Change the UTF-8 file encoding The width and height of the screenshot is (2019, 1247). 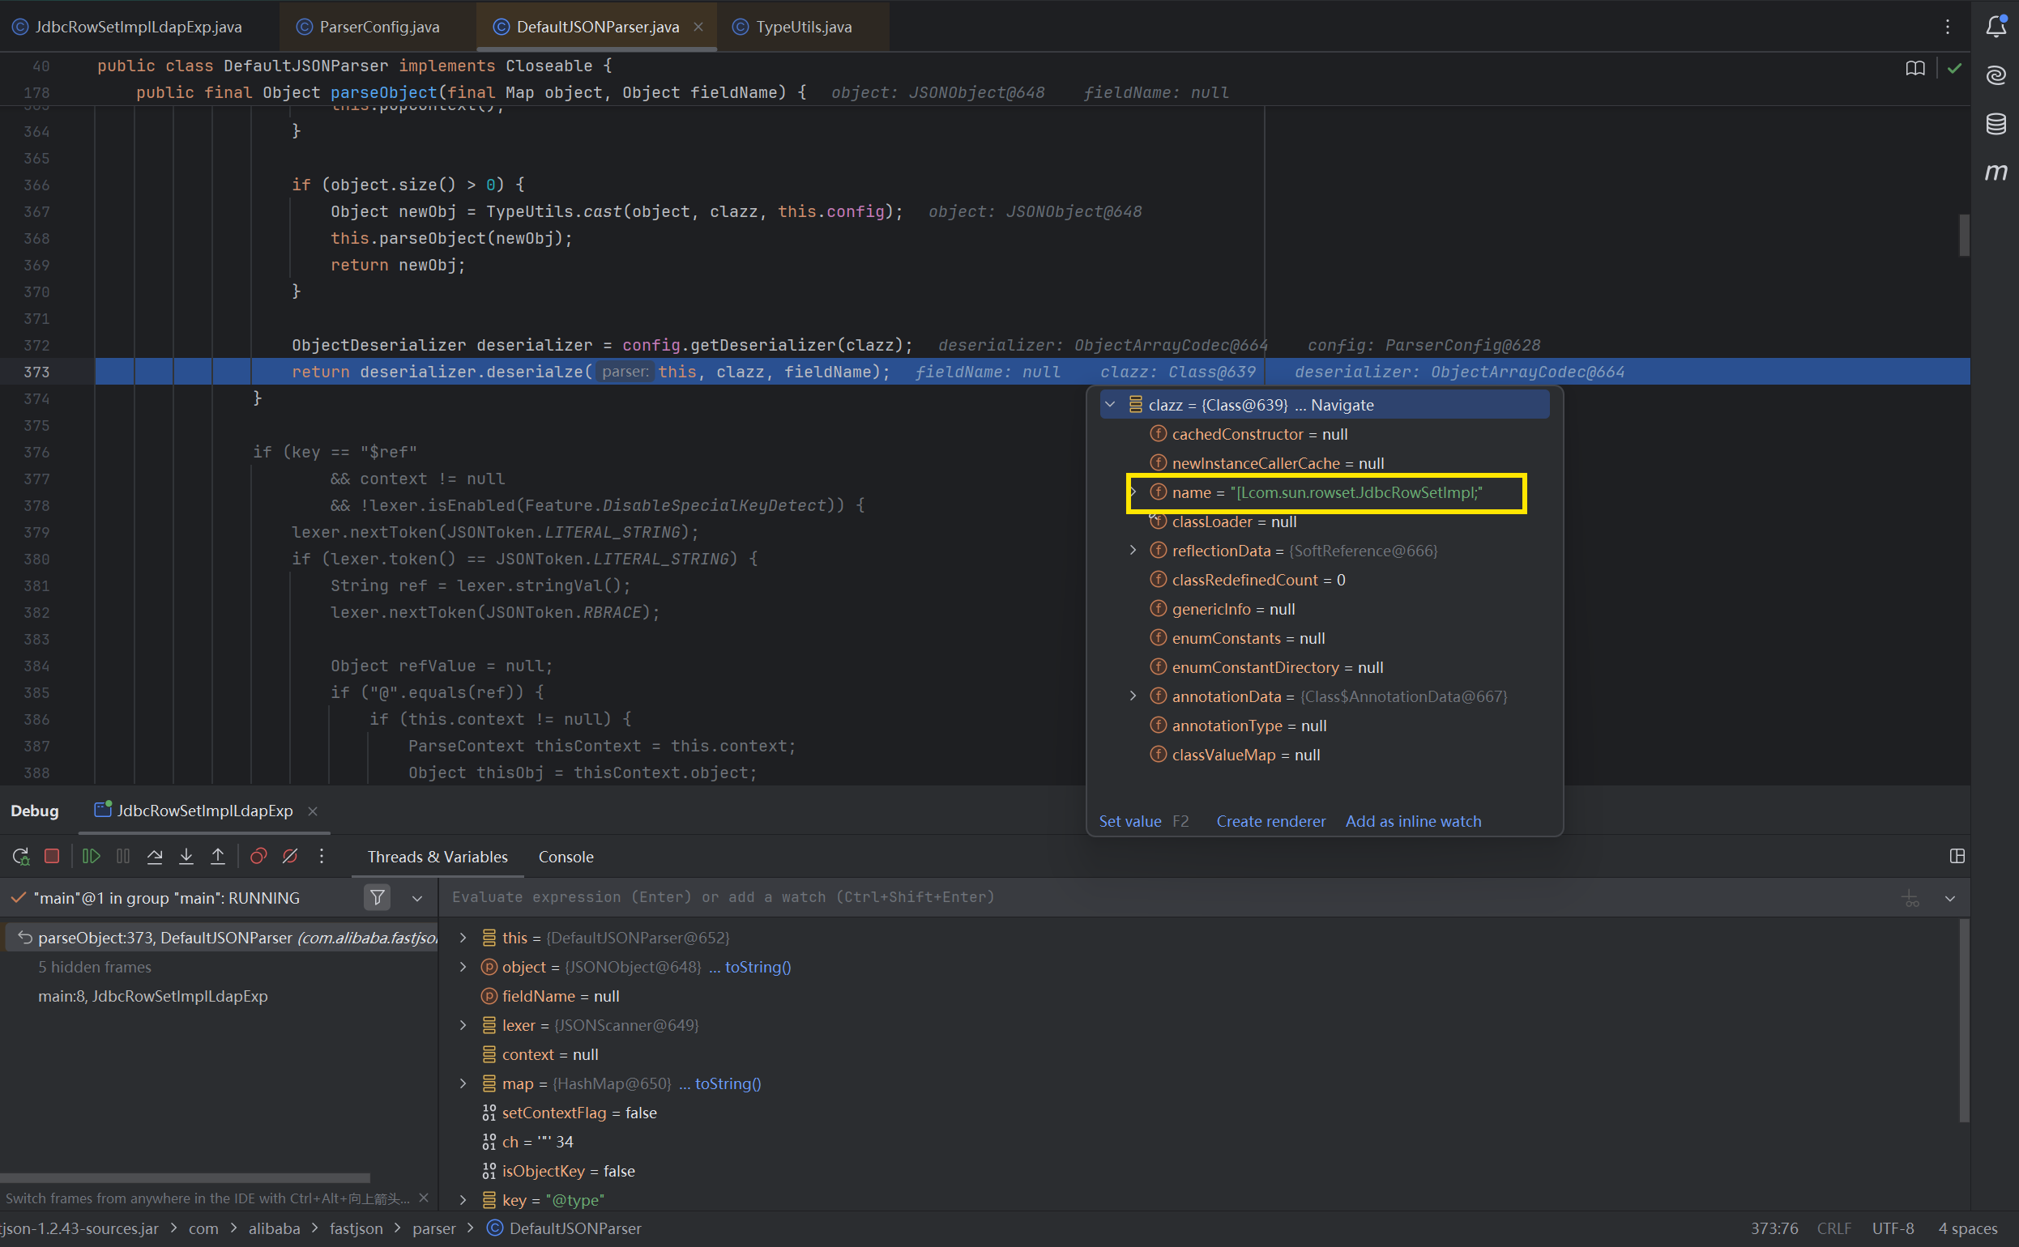coord(1893,1229)
